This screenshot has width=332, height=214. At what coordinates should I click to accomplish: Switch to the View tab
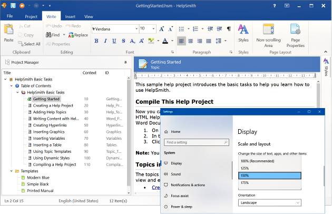89,16
